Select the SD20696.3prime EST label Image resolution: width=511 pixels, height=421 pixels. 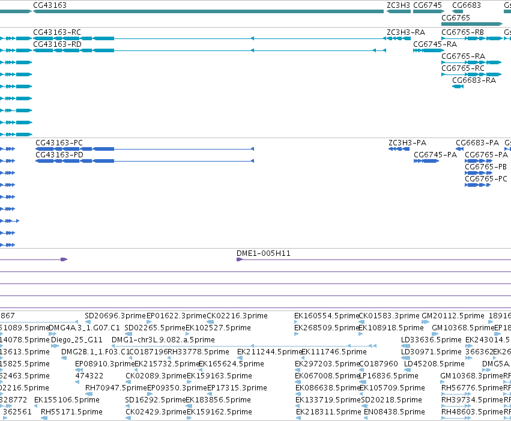pyautogui.click(x=115, y=316)
